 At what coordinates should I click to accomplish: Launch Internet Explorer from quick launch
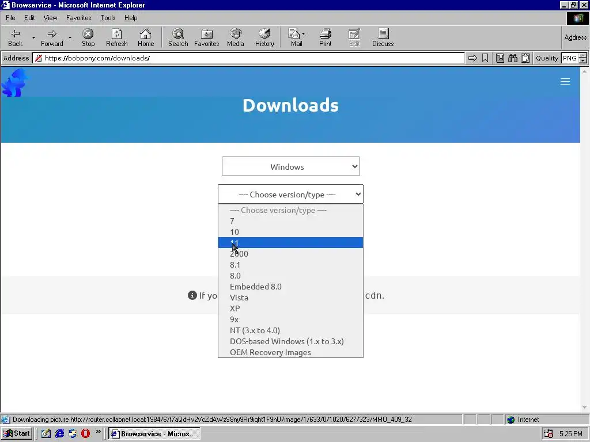click(x=59, y=433)
